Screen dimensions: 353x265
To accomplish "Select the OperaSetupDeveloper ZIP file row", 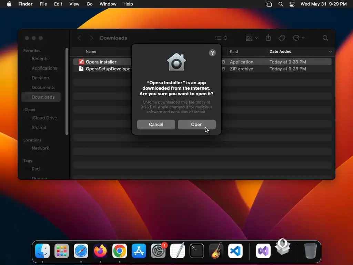I will click(x=202, y=69).
